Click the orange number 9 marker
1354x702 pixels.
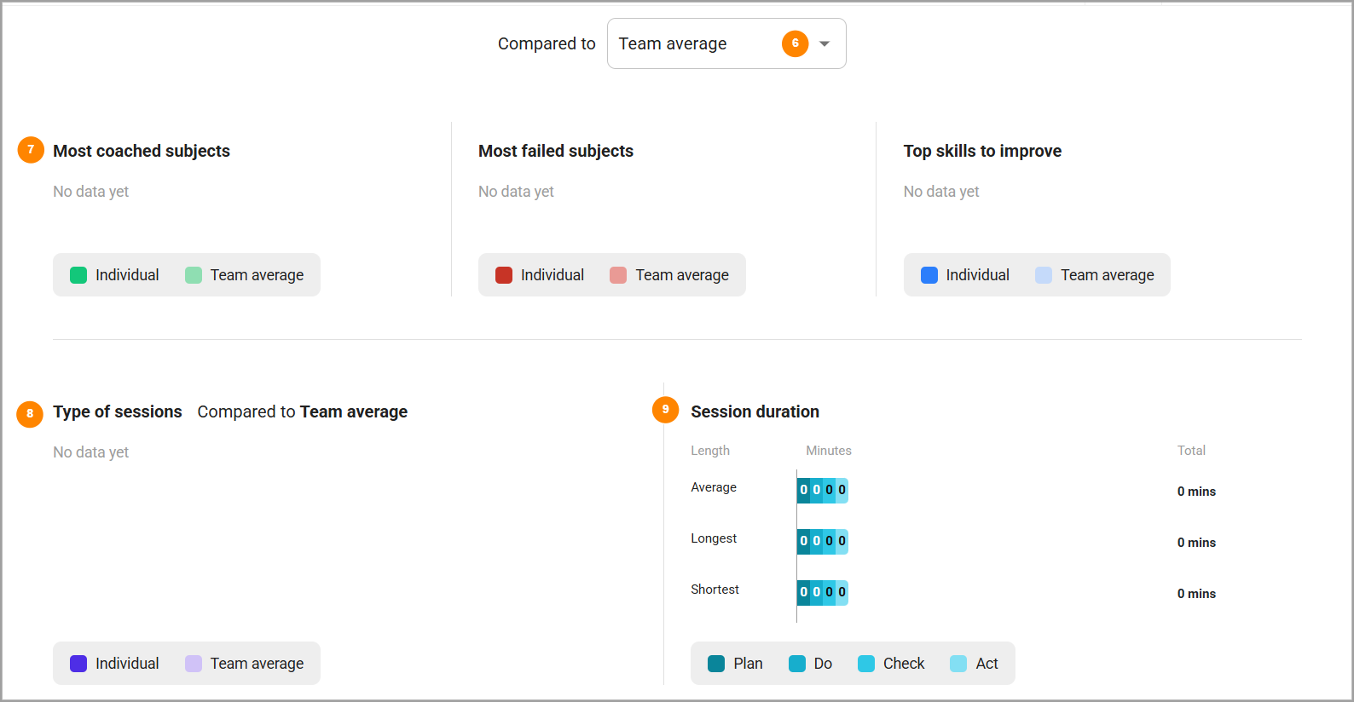[665, 410]
